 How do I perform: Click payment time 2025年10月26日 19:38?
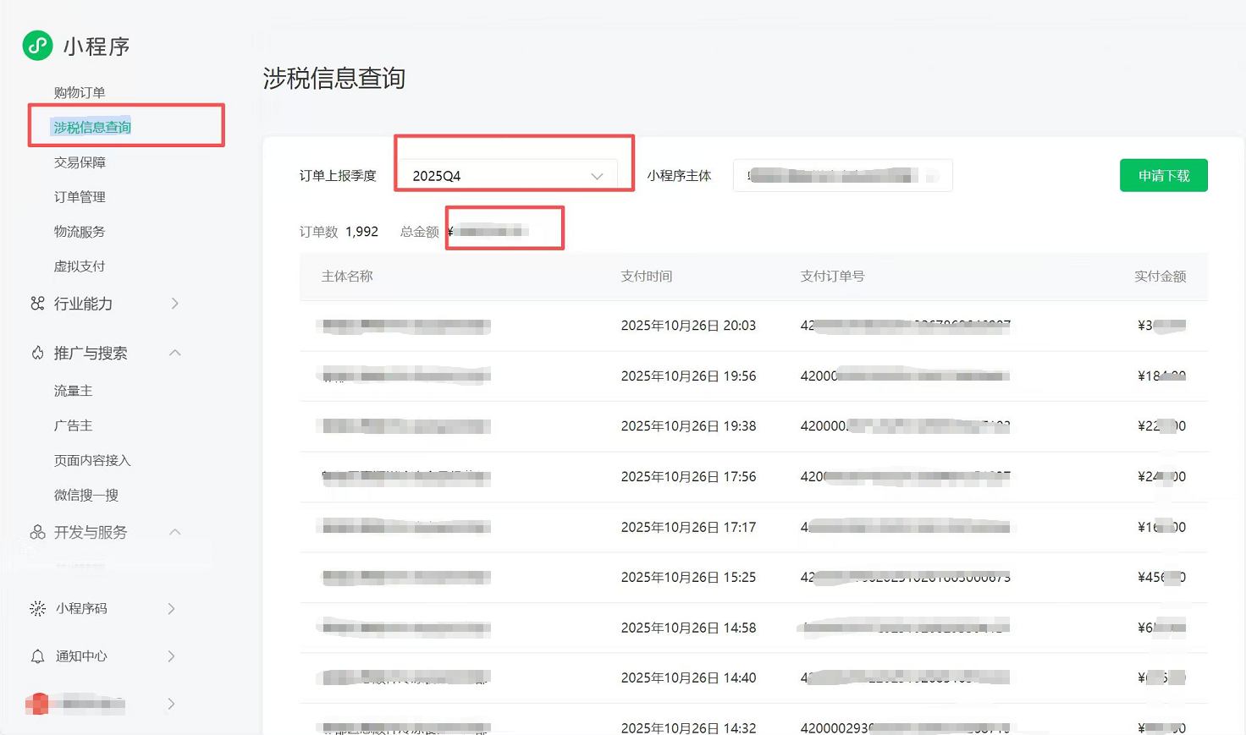(x=688, y=426)
